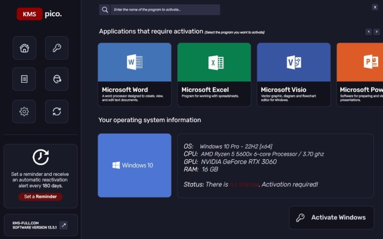
Task: Click the KMS pico logo
Action: point(39,14)
